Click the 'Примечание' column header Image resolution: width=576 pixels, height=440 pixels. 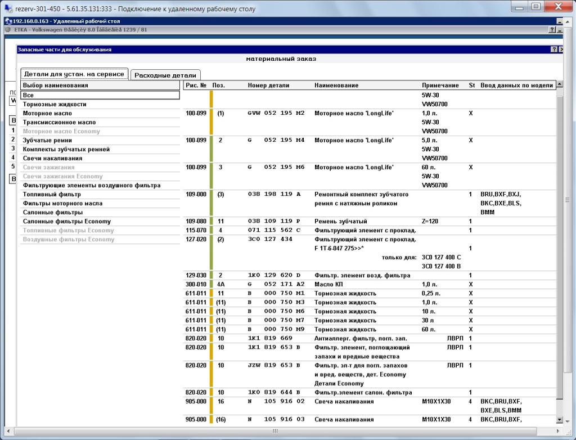click(x=440, y=86)
